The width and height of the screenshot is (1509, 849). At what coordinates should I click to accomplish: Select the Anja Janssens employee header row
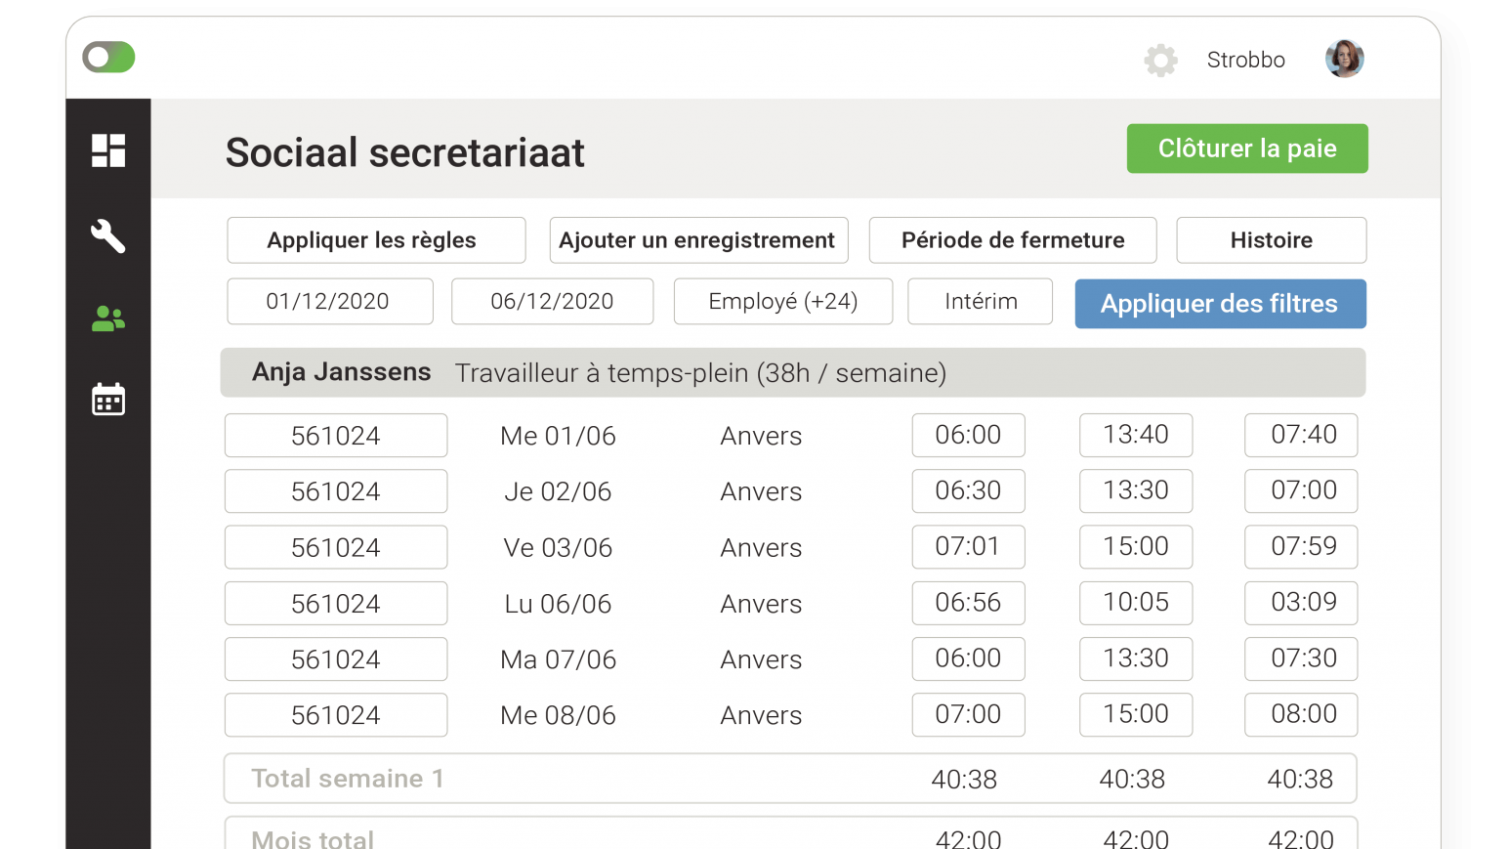tap(792, 372)
